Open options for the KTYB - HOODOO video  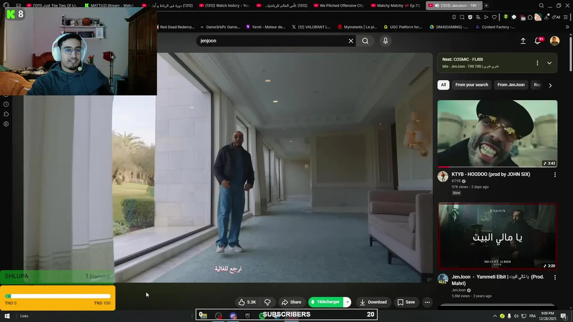[555, 175]
